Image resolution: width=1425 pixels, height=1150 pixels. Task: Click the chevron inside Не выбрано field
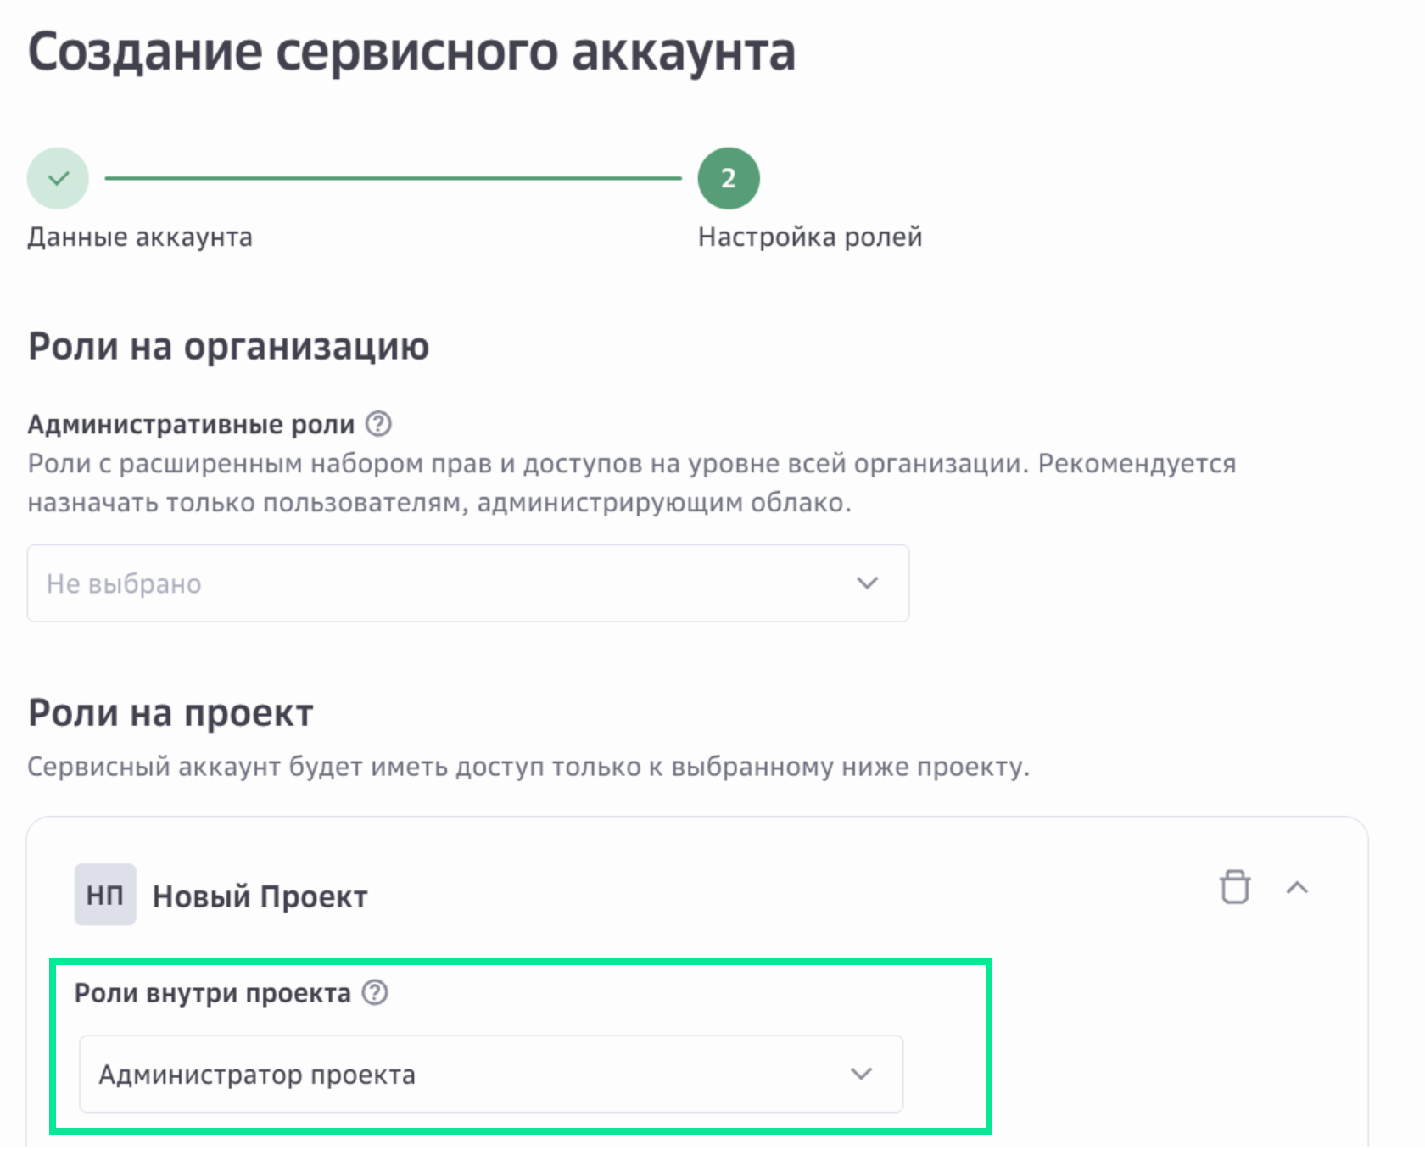coord(866,583)
